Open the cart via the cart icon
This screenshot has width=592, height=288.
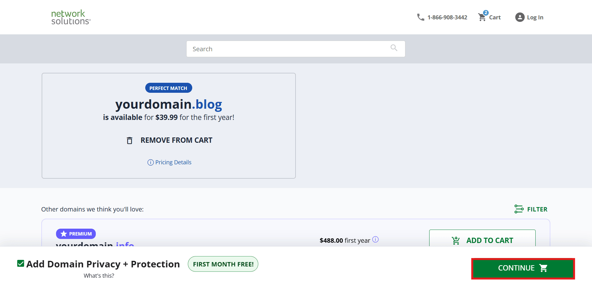[482, 17]
